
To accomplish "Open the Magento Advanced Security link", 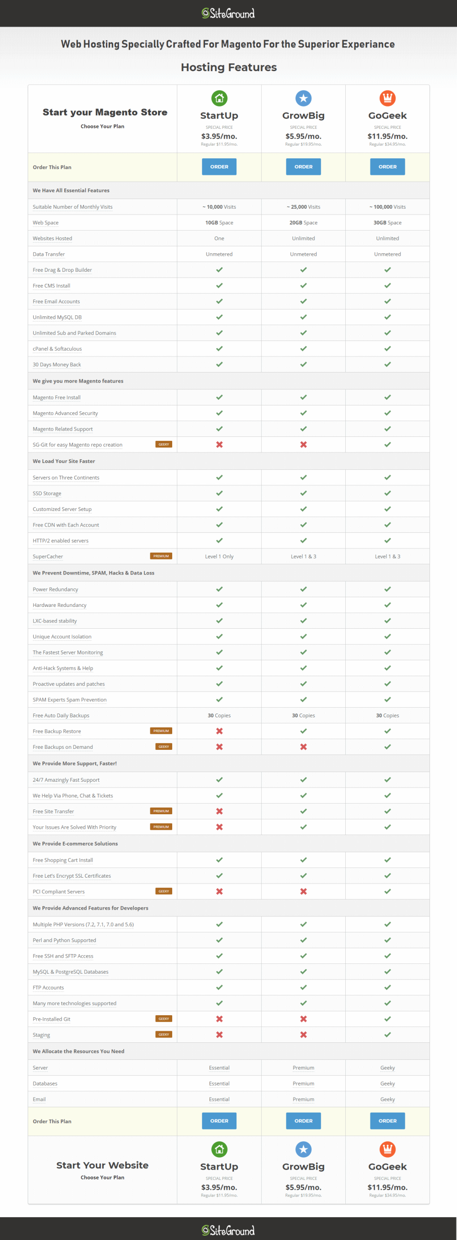I will click(x=65, y=413).
